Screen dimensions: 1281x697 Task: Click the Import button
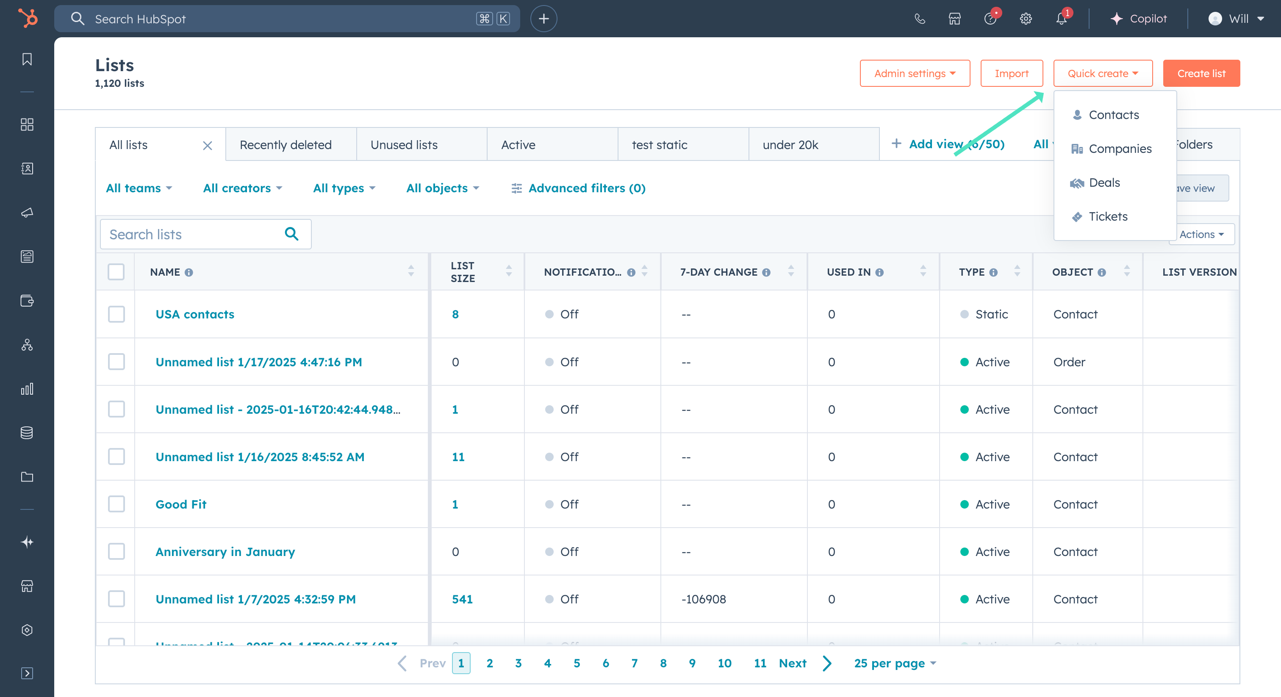tap(1012, 74)
